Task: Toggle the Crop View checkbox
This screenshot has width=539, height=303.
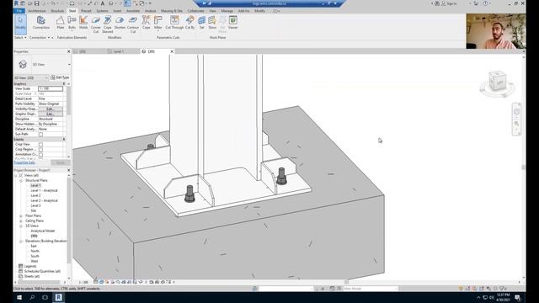Action: pos(40,145)
